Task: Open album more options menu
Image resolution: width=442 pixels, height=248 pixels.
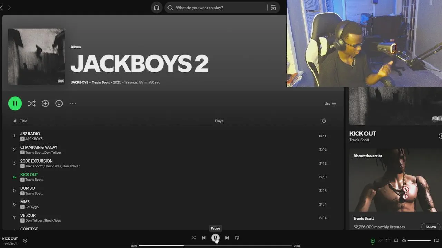Action: (73, 103)
